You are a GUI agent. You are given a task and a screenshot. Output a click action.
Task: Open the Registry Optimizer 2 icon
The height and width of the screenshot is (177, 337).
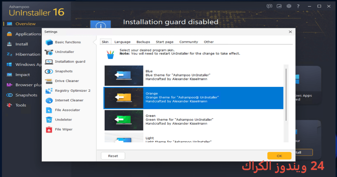tap(49, 91)
